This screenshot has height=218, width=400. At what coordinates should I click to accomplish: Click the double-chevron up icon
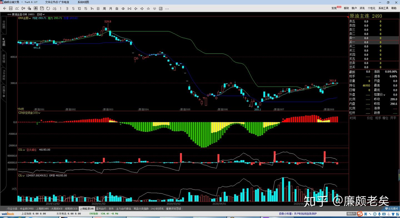[x=148, y=9]
